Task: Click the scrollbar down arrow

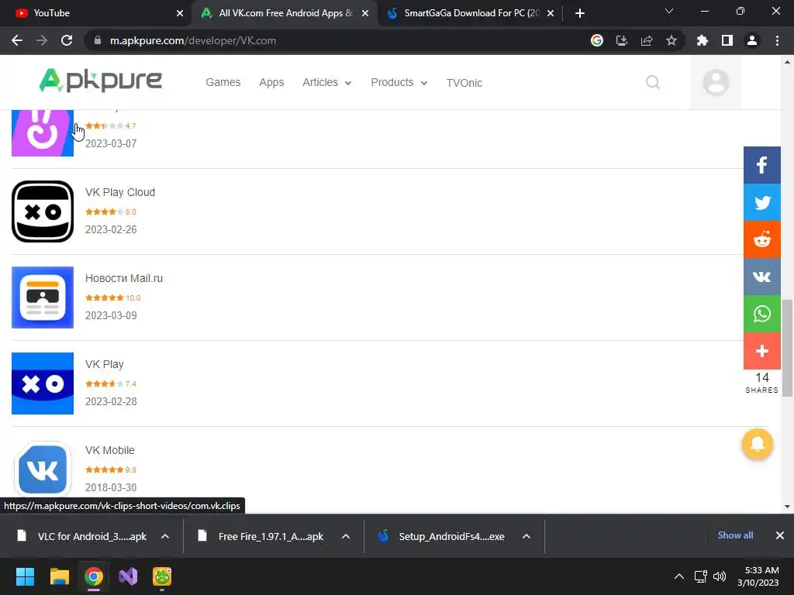Action: (x=787, y=507)
